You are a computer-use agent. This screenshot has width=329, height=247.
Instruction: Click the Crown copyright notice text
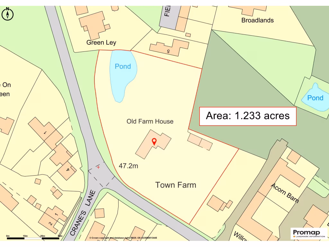123,238
